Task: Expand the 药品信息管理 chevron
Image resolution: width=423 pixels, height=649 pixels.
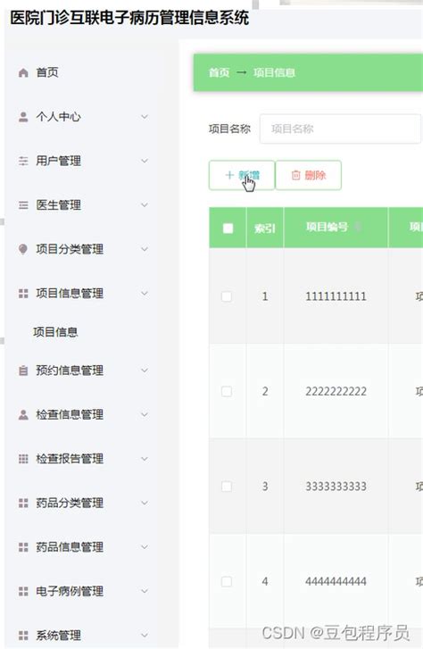Action: pyautogui.click(x=145, y=547)
